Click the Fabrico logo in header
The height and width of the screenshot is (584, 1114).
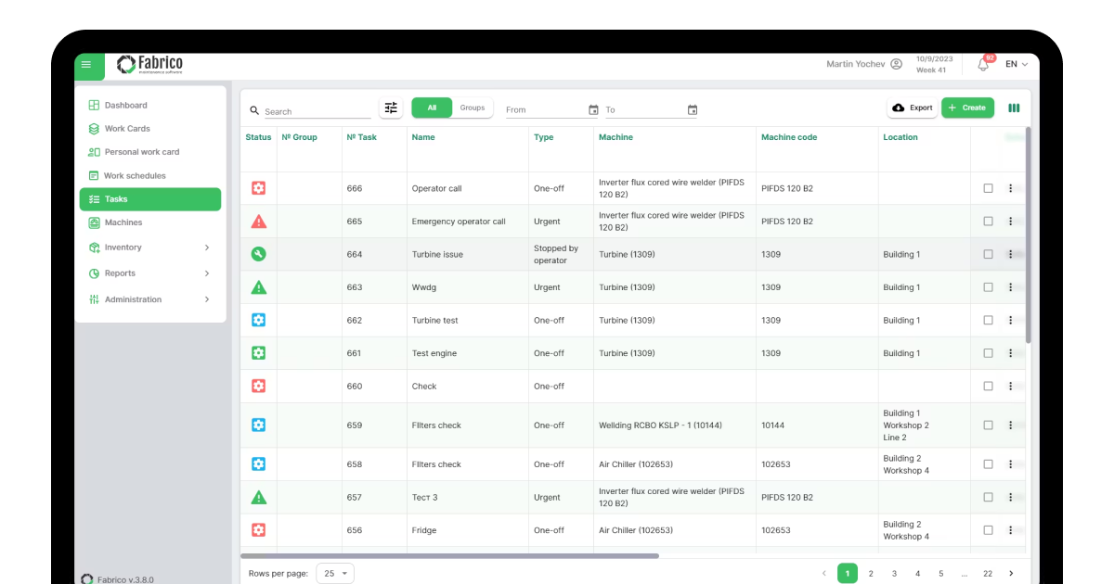150,64
